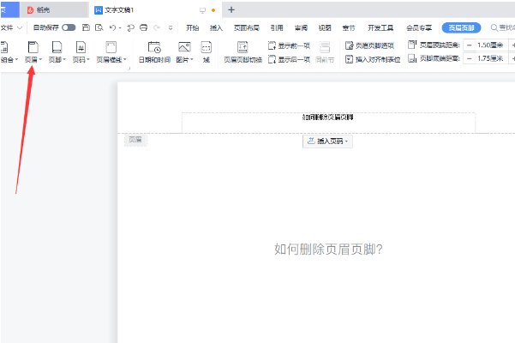Viewport: 515px width, 343px height.
Task: Expand the 组合 dropdown arrow
Action: pos(16,59)
